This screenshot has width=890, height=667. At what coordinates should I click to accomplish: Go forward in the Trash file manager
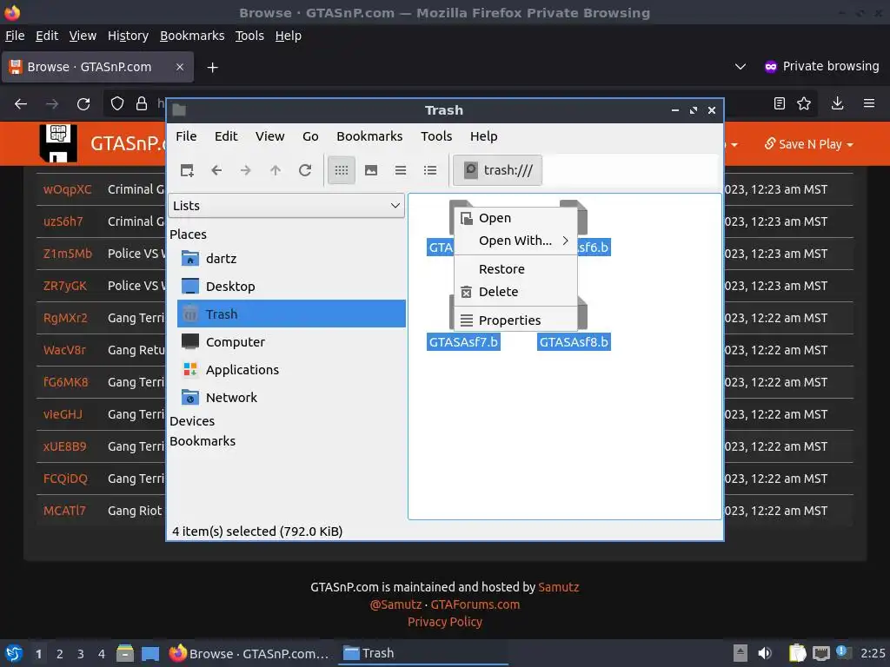[x=245, y=170]
